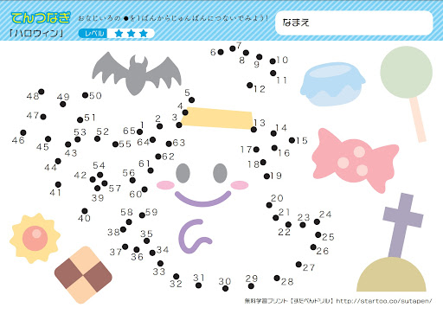
Task: Click the dot numbered 2
Action: click(160, 126)
